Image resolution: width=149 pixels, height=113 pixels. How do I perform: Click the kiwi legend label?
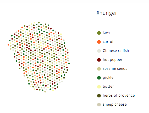click(x=106, y=32)
